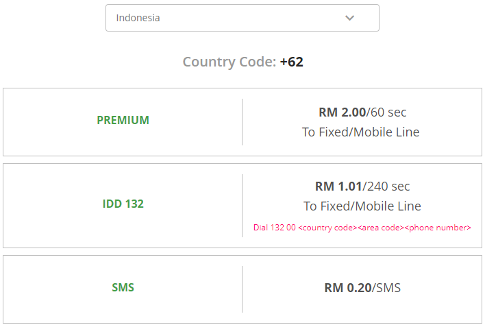
Task: Click the vertical divider in IDD 132 row
Action: (242, 205)
